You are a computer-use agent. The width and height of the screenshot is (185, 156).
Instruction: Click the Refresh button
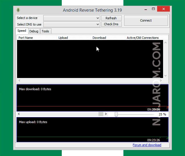coord(111,18)
